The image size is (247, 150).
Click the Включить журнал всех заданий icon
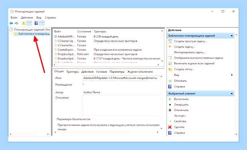click(x=170, y=63)
